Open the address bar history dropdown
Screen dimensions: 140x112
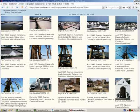(x=103, y=7)
